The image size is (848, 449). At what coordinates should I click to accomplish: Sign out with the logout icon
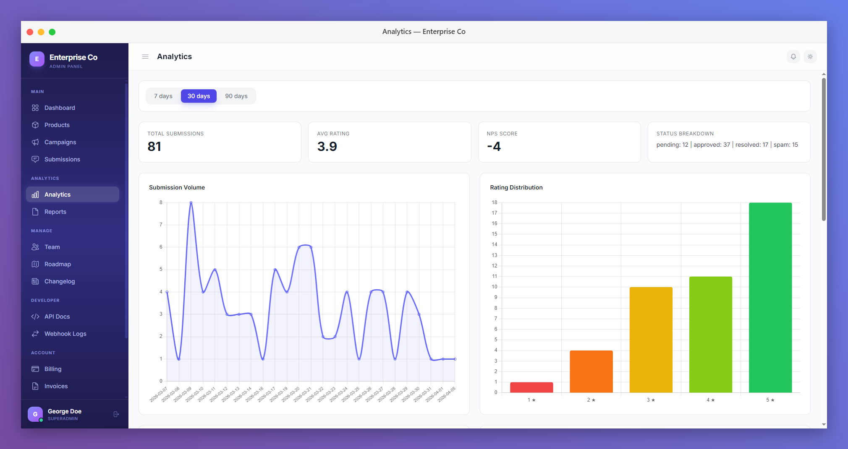(x=116, y=414)
